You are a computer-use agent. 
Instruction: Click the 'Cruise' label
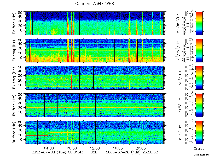(199, 148)
